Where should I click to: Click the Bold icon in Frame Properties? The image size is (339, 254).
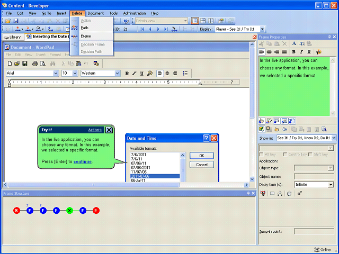coord(293,52)
